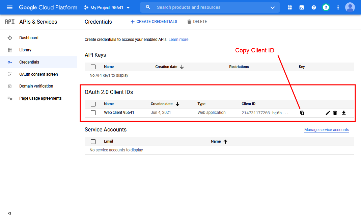
Task: Click the OAuth Type column header
Action: pos(201,104)
